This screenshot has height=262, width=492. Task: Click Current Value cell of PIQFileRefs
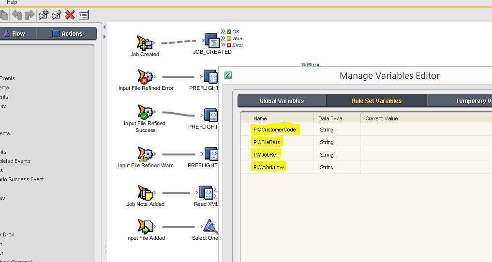point(426,142)
